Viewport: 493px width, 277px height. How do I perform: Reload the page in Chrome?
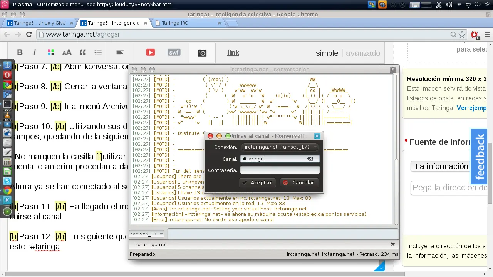29,34
